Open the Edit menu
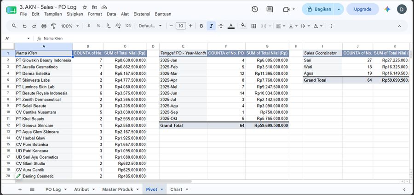This screenshot has height=195, width=414. (x=35, y=14)
